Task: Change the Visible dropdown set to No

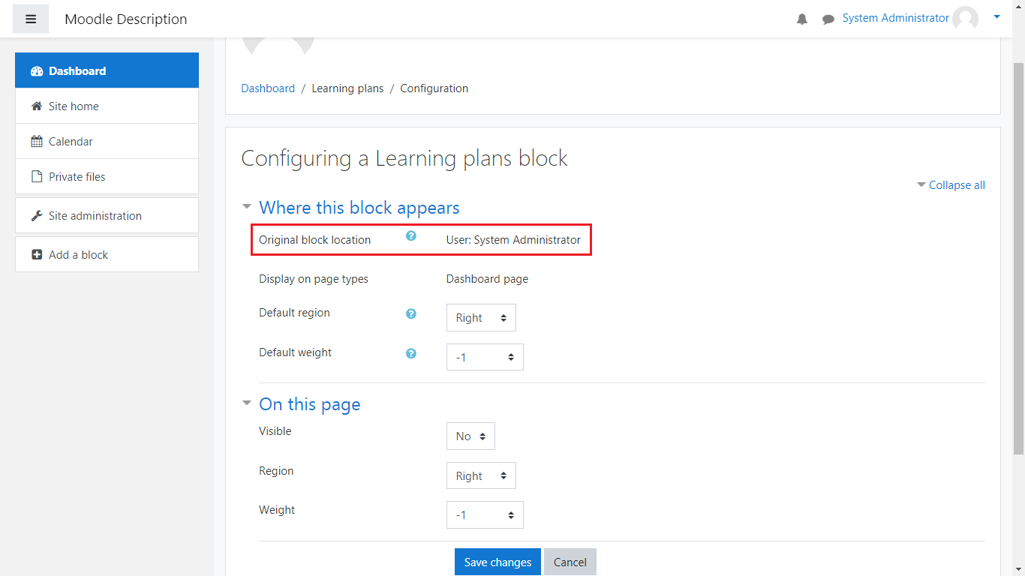Action: tap(470, 436)
